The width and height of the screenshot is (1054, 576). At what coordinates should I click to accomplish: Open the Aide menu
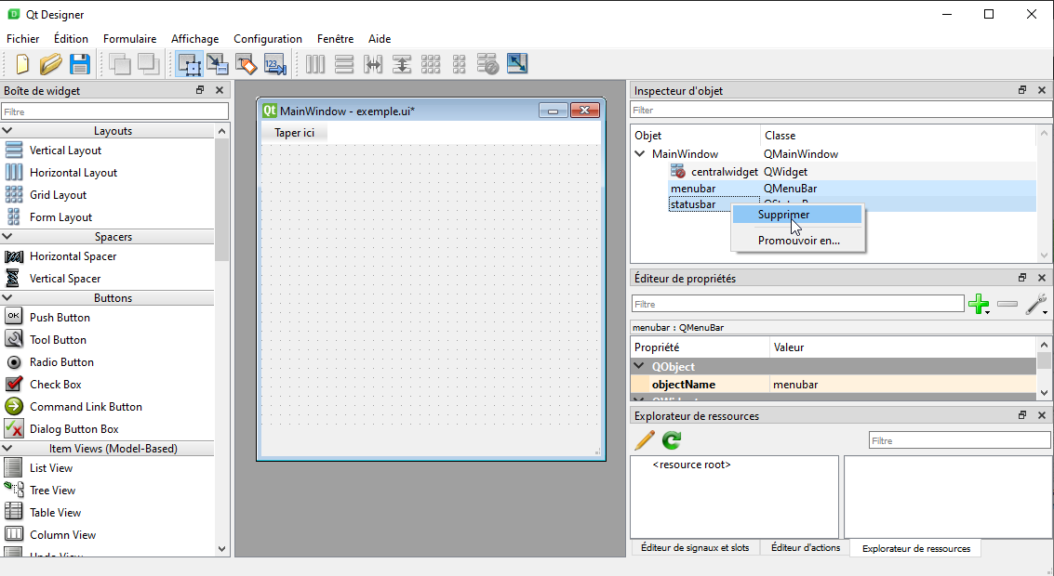tap(380, 39)
